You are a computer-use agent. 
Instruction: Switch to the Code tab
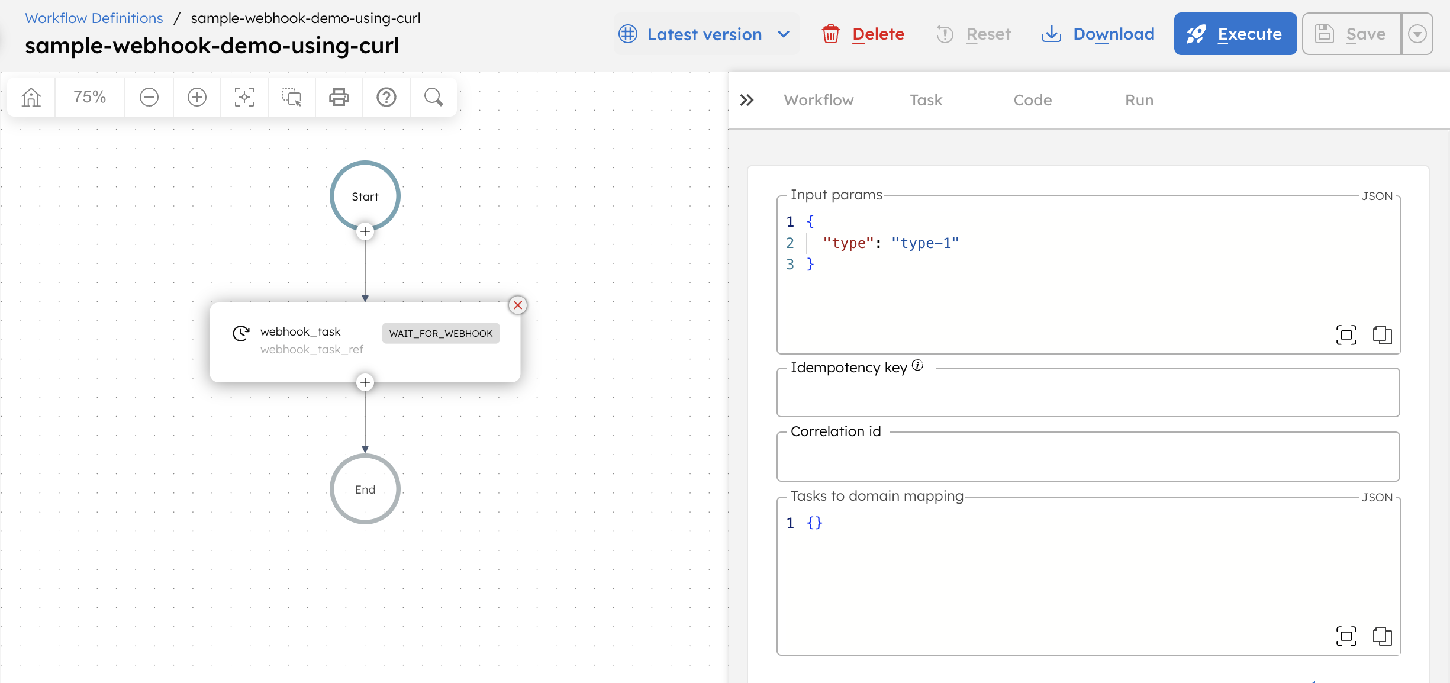coord(1033,100)
